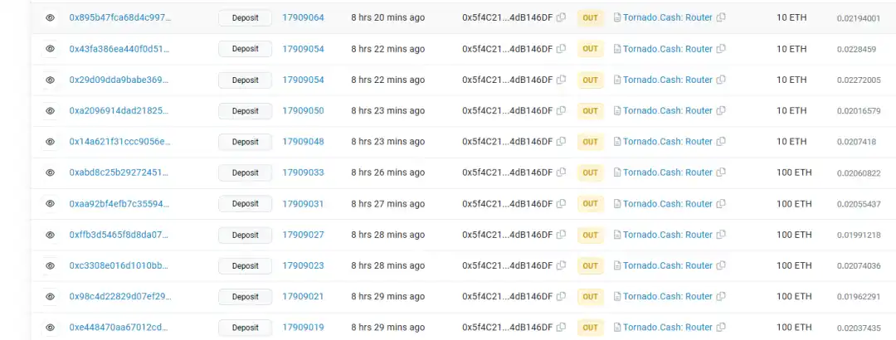Click the contract document icon in the 17909048 row
The height and width of the screenshot is (340, 896).
click(617, 142)
